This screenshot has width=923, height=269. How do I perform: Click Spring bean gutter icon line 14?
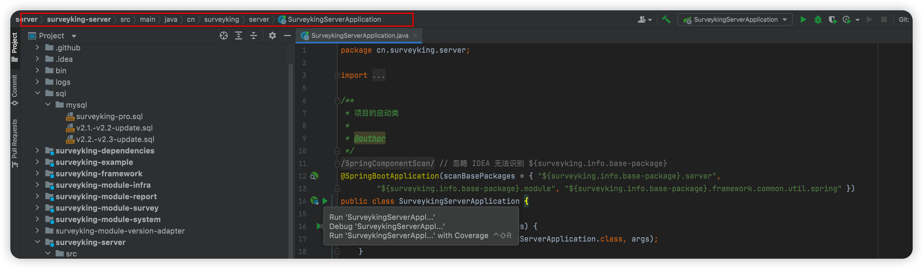click(315, 201)
